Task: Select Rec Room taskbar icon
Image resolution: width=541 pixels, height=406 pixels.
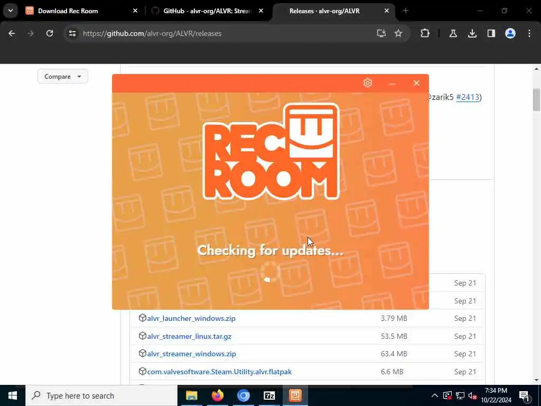Action: (x=295, y=395)
